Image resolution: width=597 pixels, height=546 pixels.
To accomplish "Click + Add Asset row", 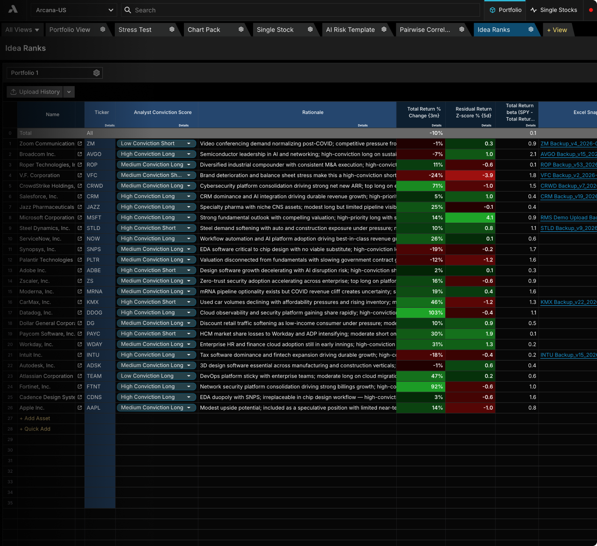I will tap(35, 418).
